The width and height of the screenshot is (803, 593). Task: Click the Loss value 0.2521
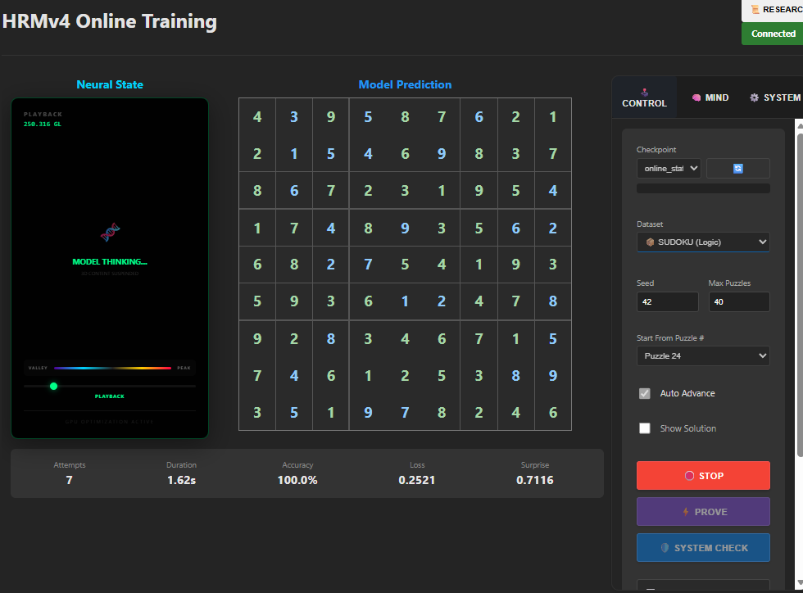point(417,480)
